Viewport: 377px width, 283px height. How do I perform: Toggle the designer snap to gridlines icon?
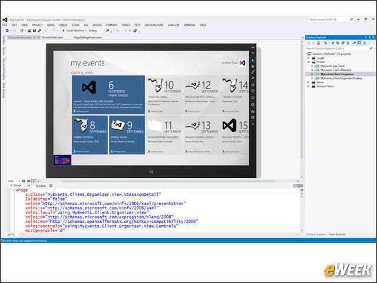click(29, 181)
